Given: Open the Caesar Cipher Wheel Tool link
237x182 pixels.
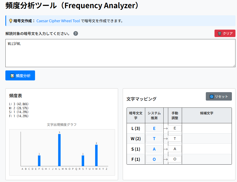Looking at the screenshot, I should pyautogui.click(x=58, y=21).
